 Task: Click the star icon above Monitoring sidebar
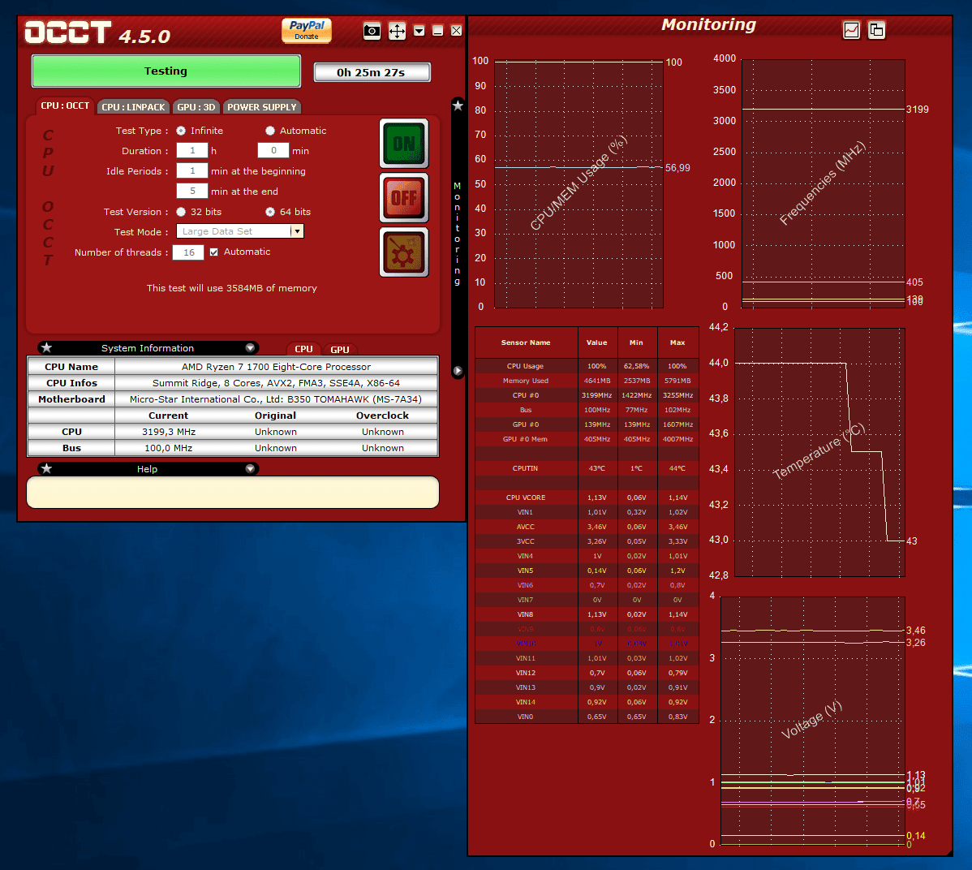point(458,106)
